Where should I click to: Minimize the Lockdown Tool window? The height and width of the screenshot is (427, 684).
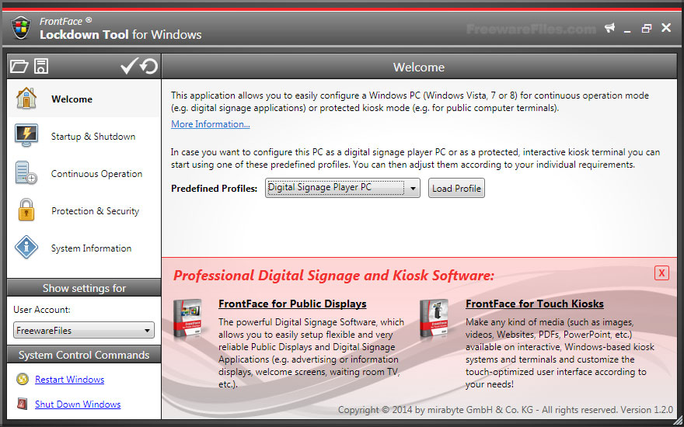[628, 30]
